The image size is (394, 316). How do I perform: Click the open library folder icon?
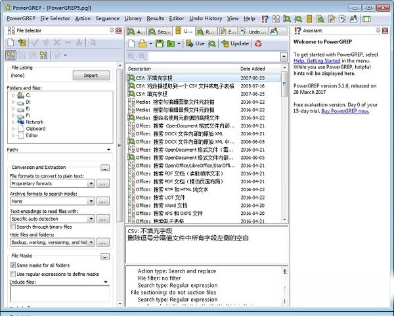coord(142,43)
